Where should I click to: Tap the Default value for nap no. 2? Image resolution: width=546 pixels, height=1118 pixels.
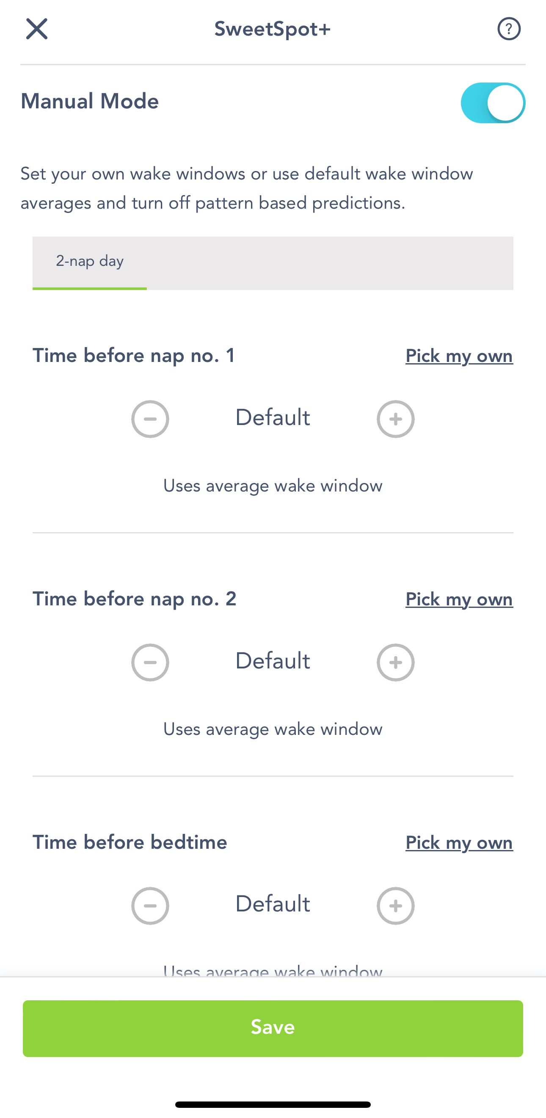(x=273, y=661)
